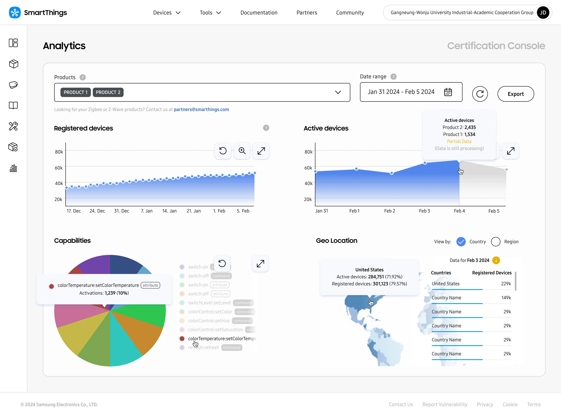The width and height of the screenshot is (561, 417).
Task: Expand Capabilities chart to fullscreen
Action: (260, 264)
